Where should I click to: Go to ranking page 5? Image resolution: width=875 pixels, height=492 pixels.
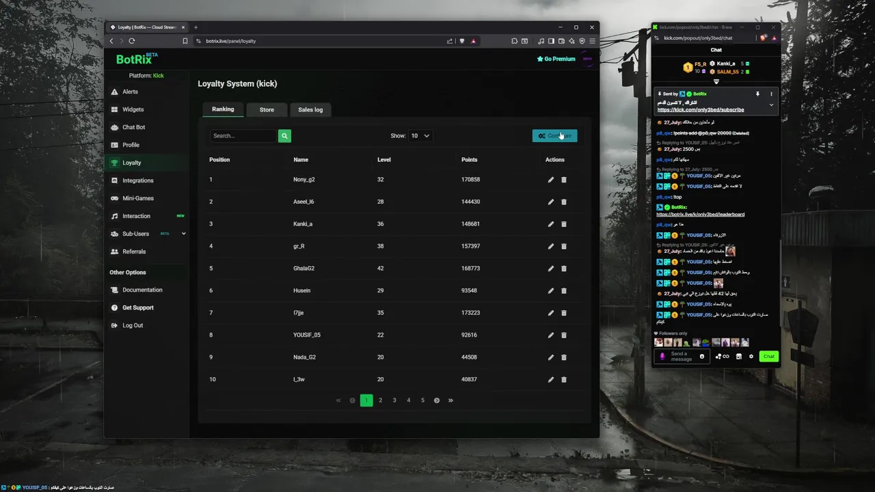[422, 400]
